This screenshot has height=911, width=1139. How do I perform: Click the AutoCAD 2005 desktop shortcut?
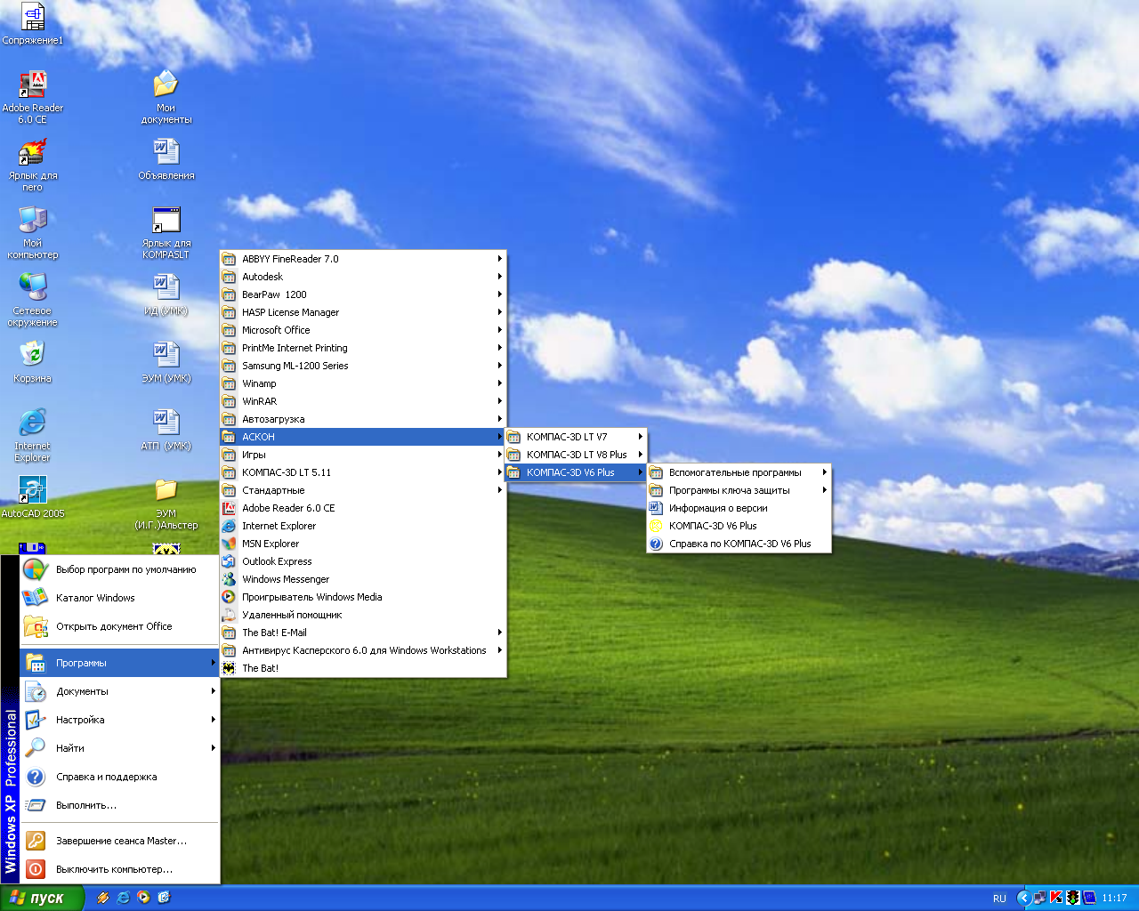33,497
